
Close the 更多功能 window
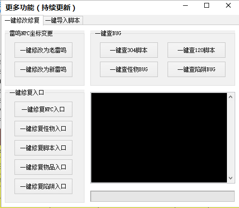pyautogui.click(x=228, y=6)
